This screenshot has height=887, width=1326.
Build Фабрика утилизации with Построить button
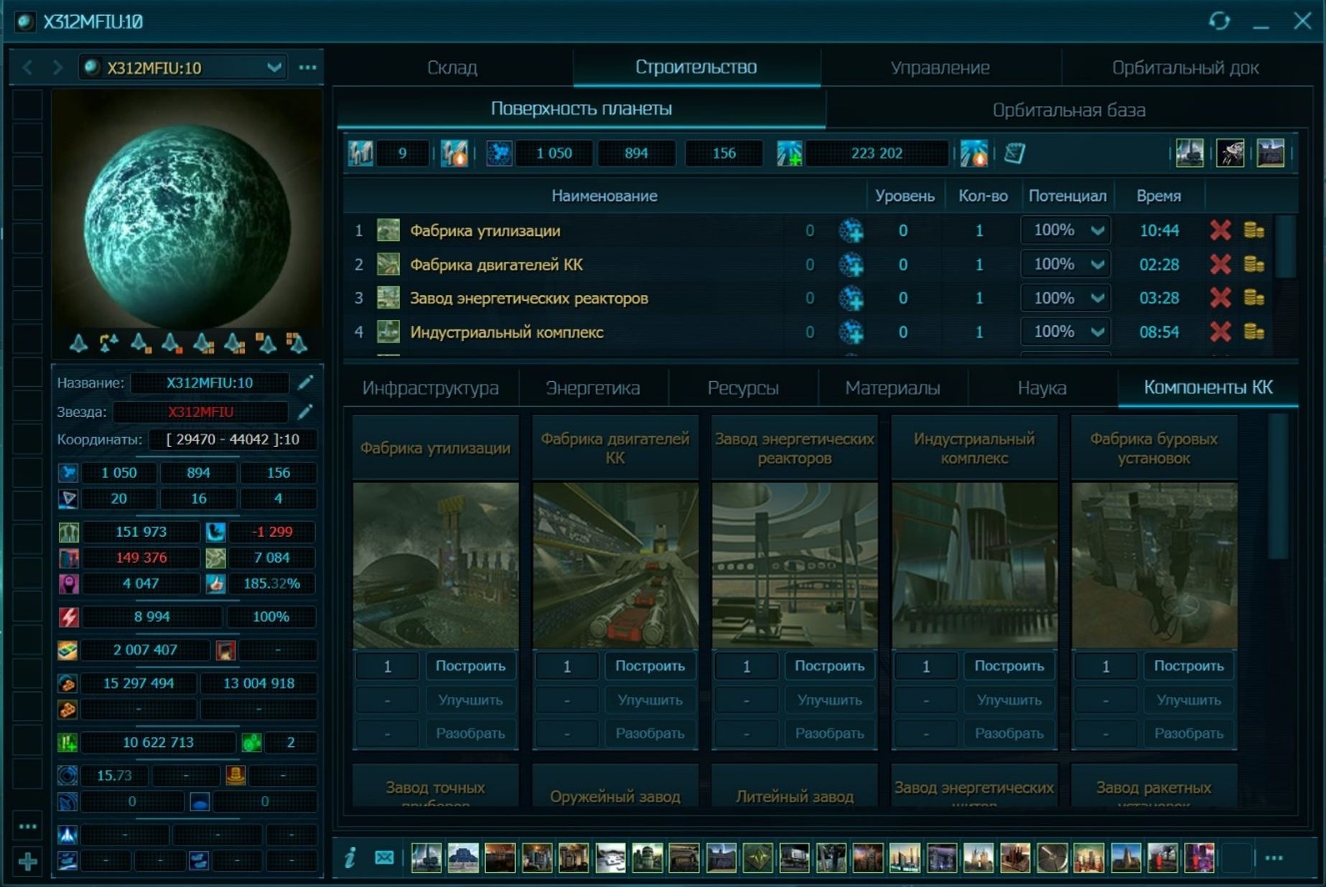[x=470, y=666]
